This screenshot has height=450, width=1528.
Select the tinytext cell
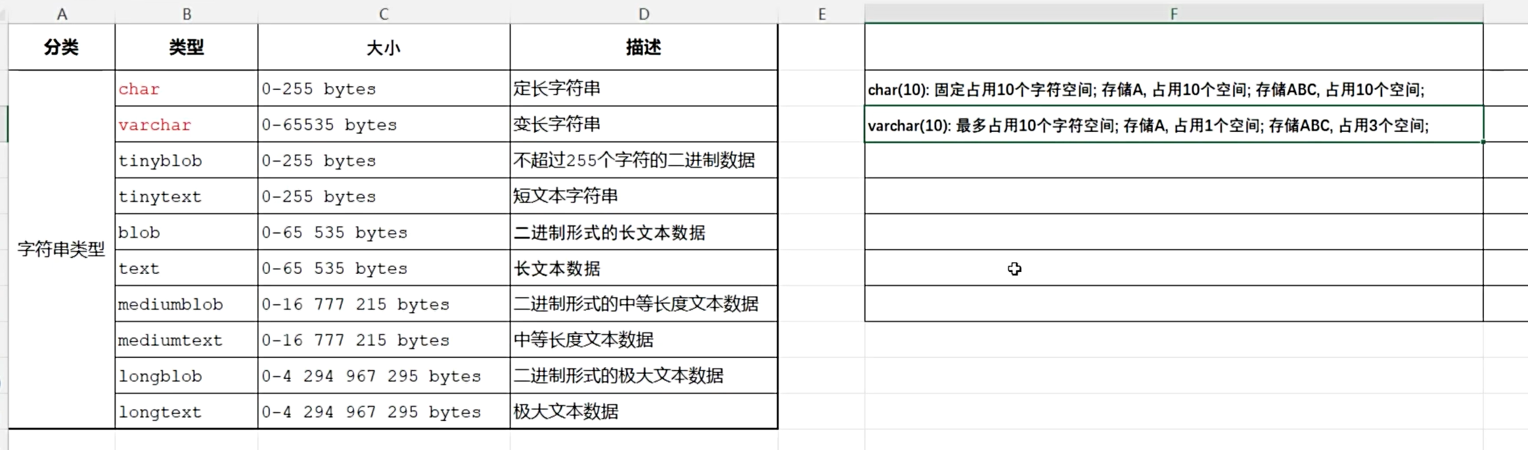187,196
